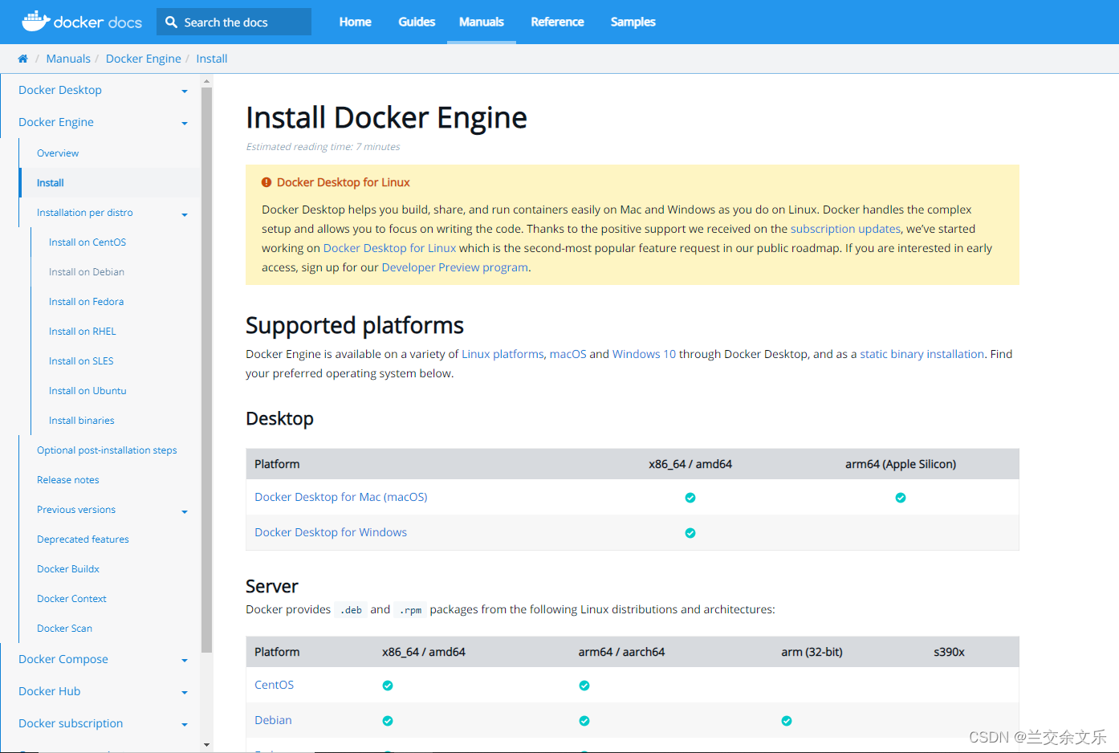1119x753 pixels.
Task: Expand Docker subscription section arrow
Action: click(x=185, y=725)
